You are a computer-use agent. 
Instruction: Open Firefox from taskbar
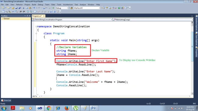[67, 108]
